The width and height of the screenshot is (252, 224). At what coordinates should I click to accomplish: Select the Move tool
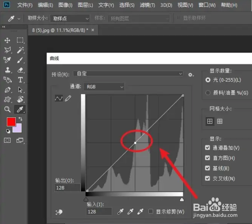[7, 40]
